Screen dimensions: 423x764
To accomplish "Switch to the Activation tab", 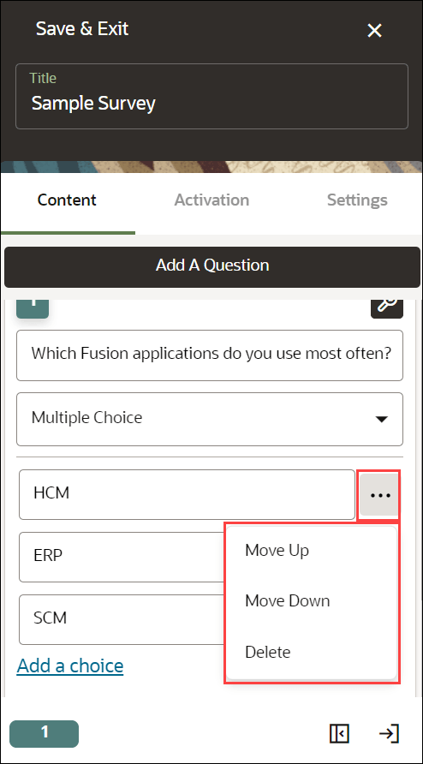I will tap(211, 200).
